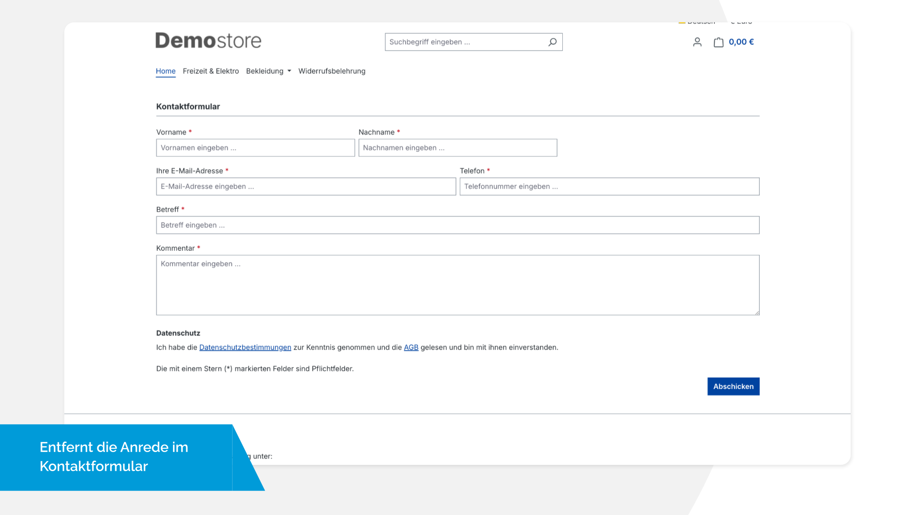Click the Pflichtfelder notice text

click(255, 369)
